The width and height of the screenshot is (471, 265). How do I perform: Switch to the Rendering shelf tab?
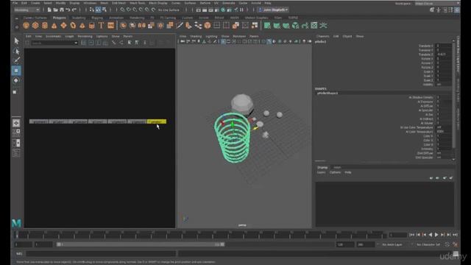pyautogui.click(x=137, y=18)
